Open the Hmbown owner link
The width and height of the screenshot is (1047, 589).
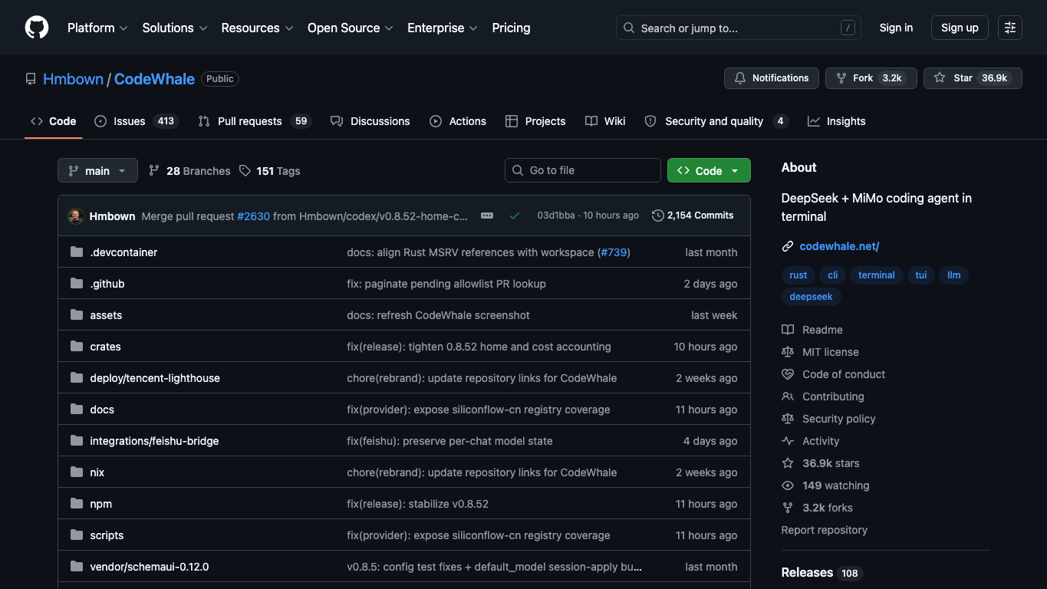(x=73, y=79)
